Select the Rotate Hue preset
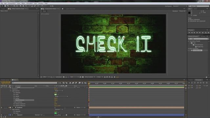210x118 pixels. (200, 47)
